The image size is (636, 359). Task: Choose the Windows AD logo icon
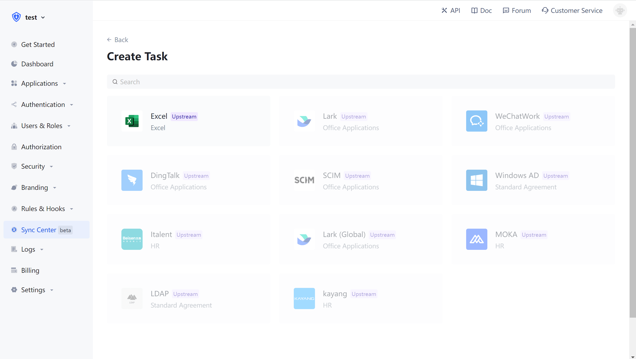click(x=476, y=180)
